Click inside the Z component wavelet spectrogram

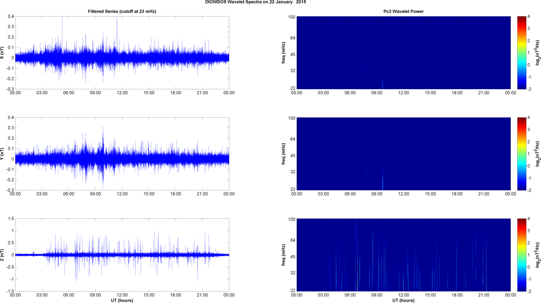(403, 255)
